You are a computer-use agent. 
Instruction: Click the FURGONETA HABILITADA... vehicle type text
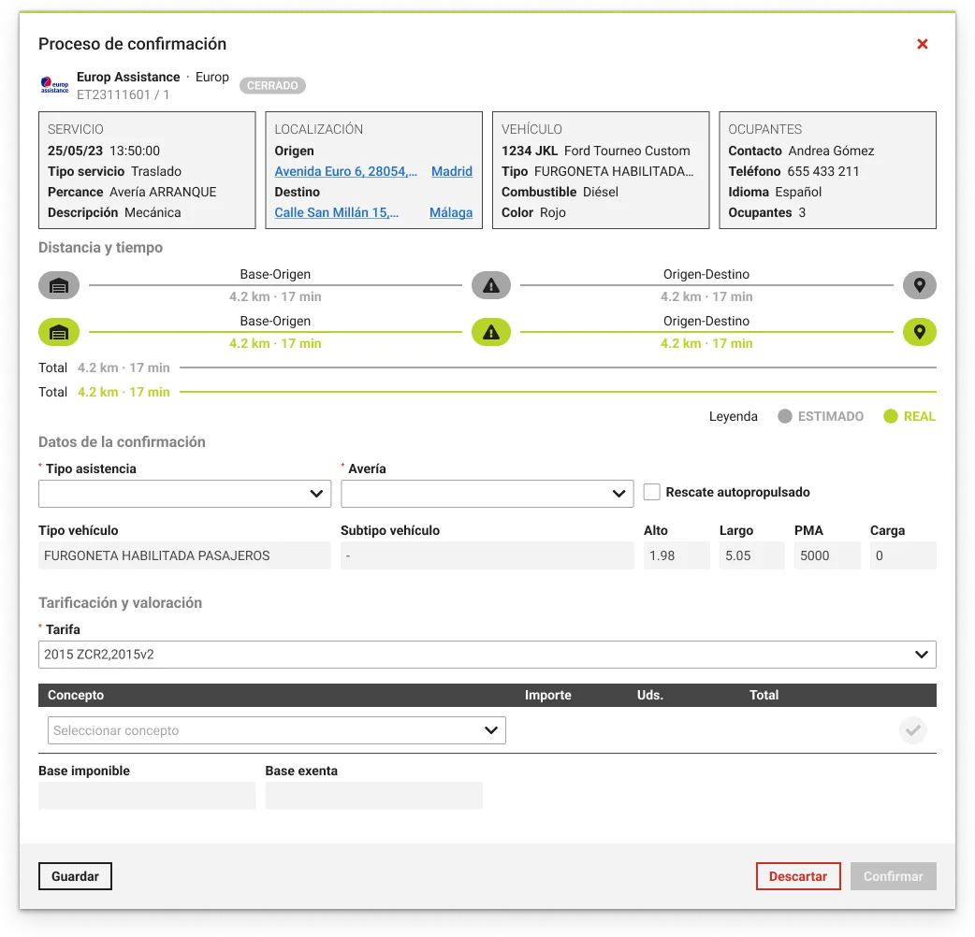[614, 171]
